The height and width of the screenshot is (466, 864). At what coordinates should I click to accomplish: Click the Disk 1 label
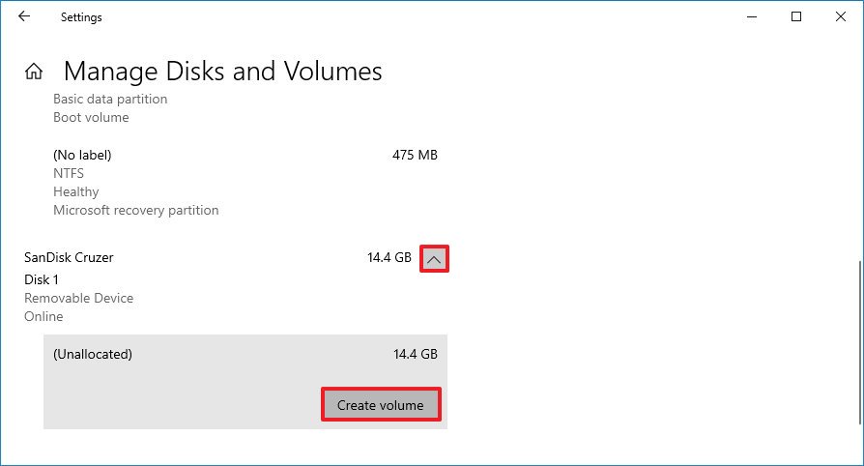(x=42, y=280)
